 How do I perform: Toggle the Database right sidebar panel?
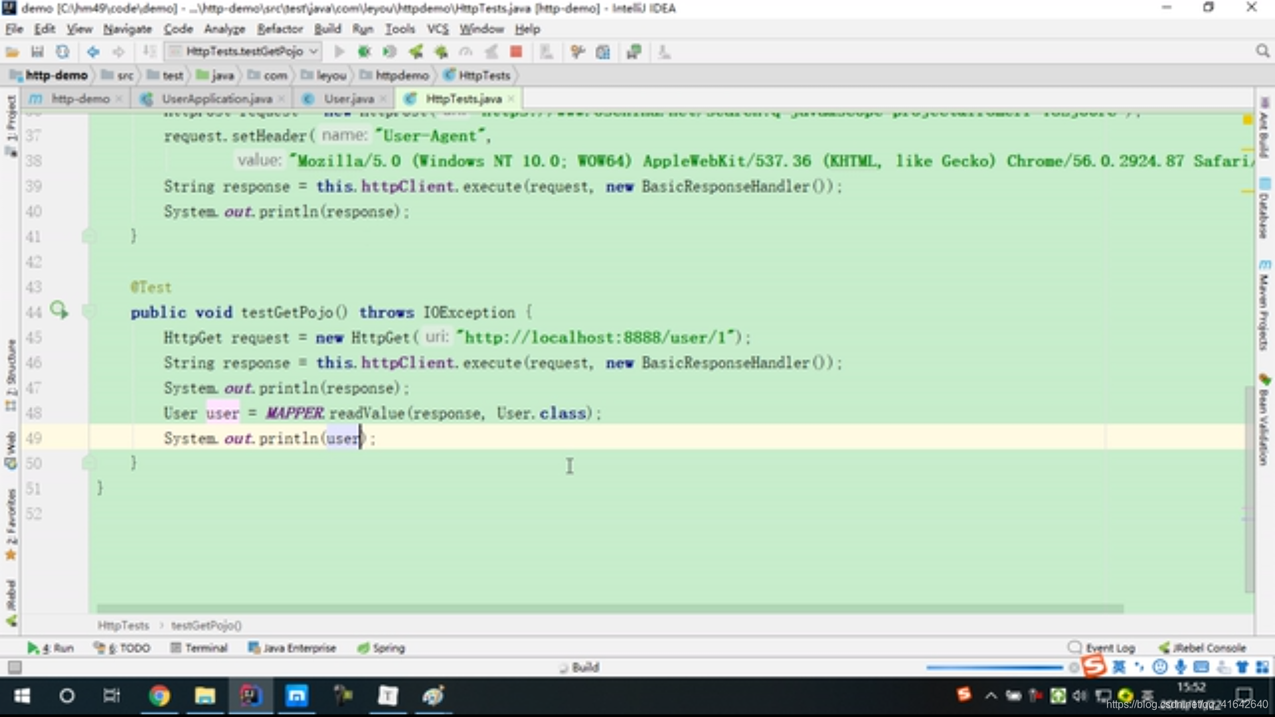1264,208
